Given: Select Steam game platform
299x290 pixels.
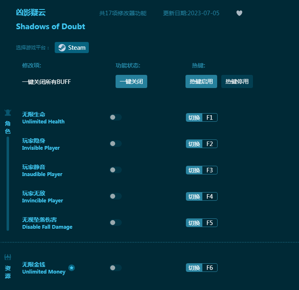Looking at the screenshot, I should [x=72, y=47].
